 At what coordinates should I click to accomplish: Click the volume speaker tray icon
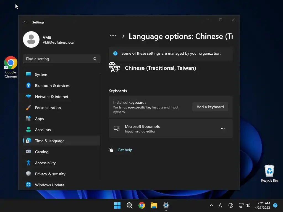click(x=248, y=205)
